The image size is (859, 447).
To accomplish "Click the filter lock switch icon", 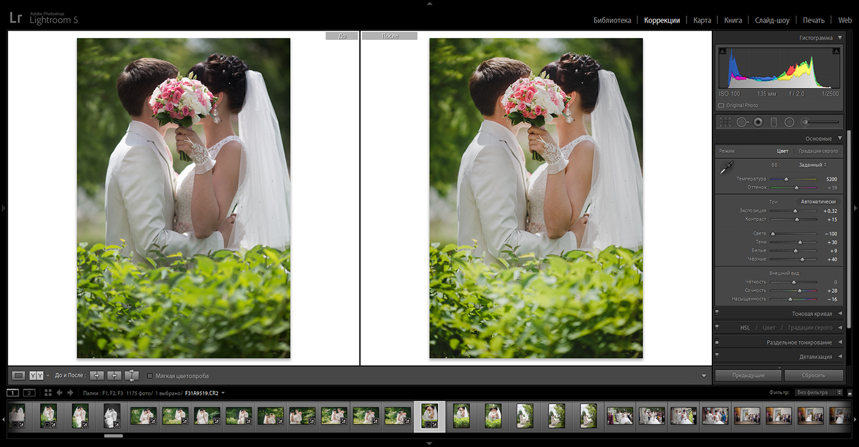I will click(850, 393).
